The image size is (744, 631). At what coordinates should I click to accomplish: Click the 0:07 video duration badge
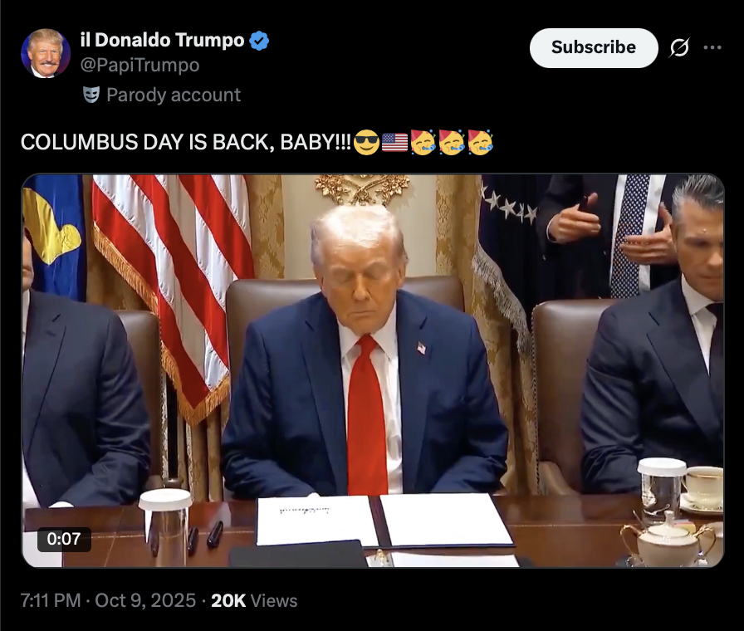click(x=64, y=539)
